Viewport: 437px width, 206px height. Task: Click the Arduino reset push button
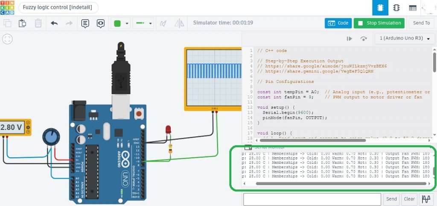click(x=138, y=114)
